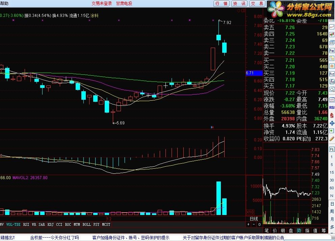Click the F10 company info icon
This screenshot has height=241, width=335.
[332, 51]
